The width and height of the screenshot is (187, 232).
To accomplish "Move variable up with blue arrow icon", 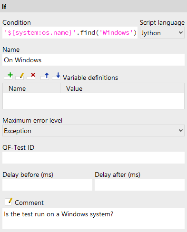I will (45, 76).
